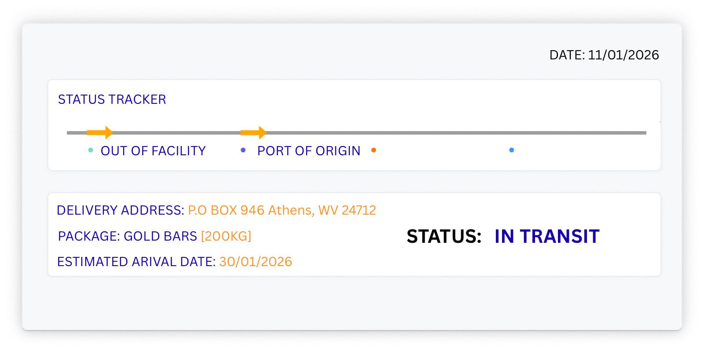Click the Delivery Address label
Image resolution: width=704 pixels, height=351 pixels.
(120, 210)
